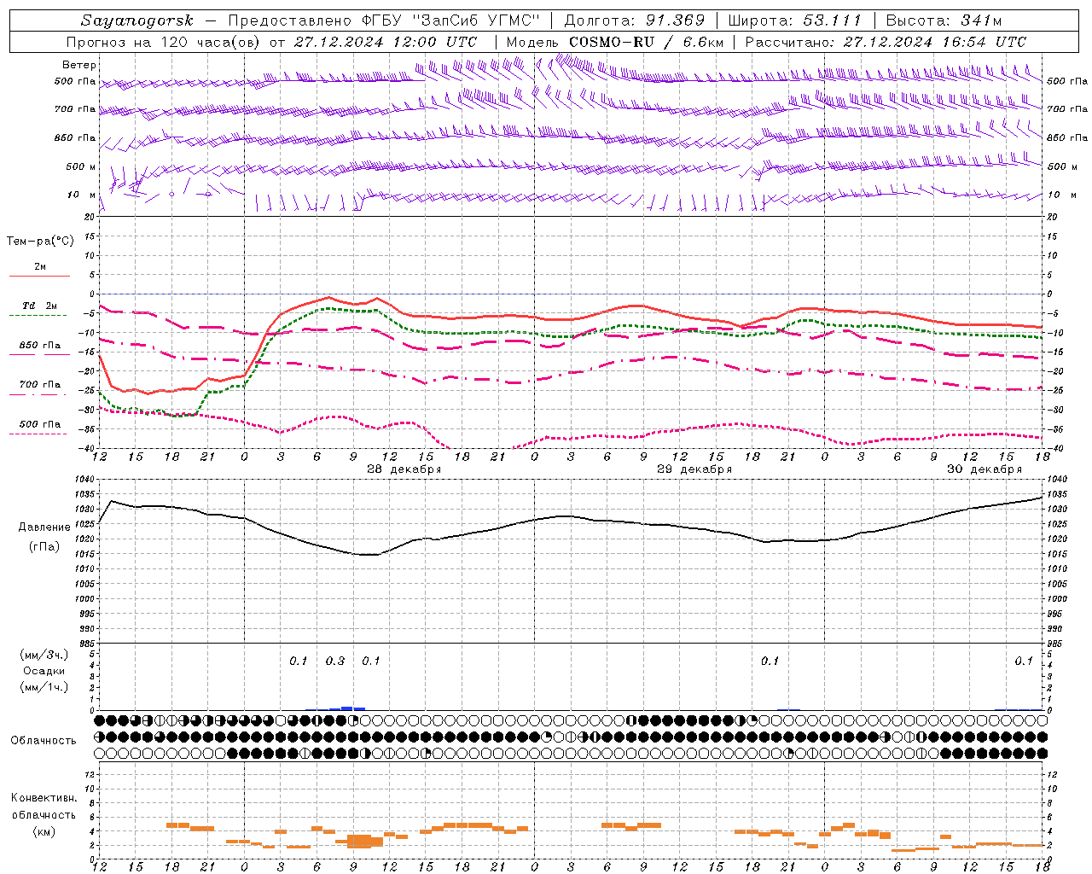Click the 'Ветер' wind panel label
This screenshot has width=1092, height=874.
click(79, 65)
